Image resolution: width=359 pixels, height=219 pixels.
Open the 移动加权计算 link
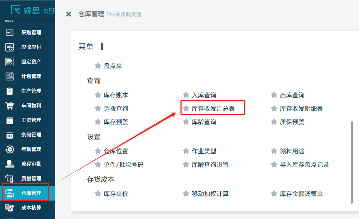(x=210, y=194)
